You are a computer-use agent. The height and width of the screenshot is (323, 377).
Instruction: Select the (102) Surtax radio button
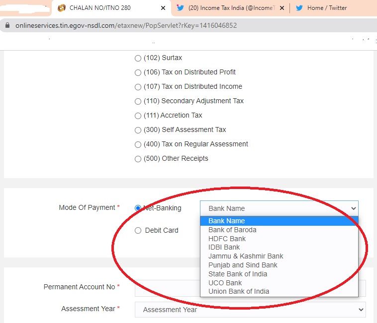coord(138,58)
